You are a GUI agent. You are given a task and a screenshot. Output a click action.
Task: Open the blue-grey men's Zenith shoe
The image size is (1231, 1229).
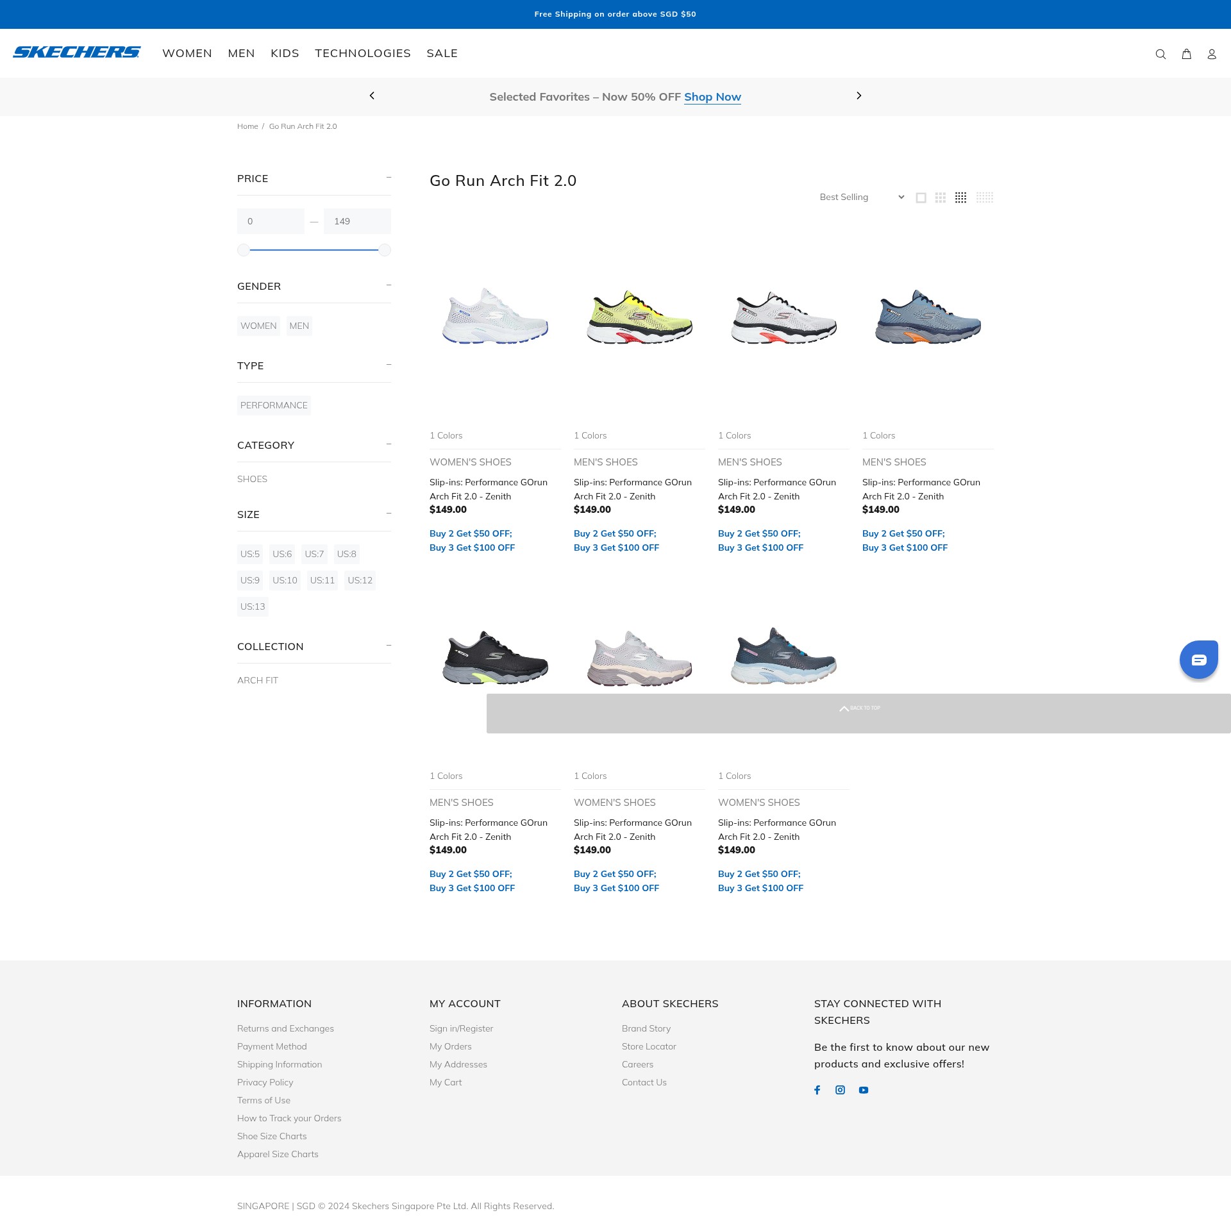(x=928, y=317)
